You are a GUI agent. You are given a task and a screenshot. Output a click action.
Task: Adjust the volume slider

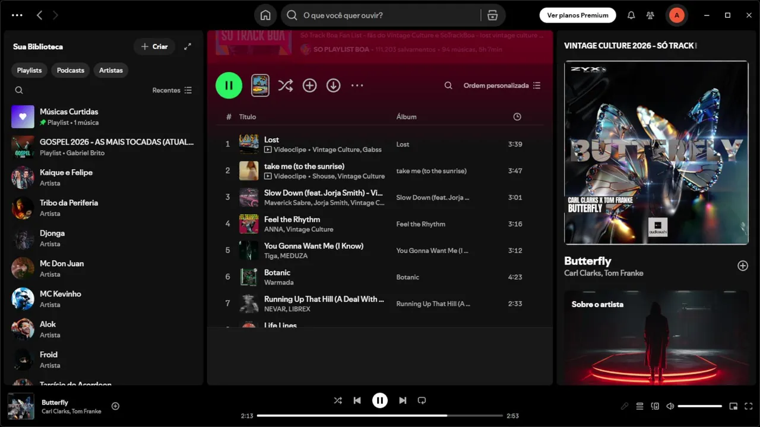tap(700, 406)
